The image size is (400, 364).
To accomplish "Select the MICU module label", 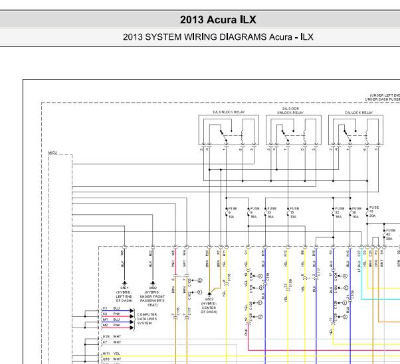I will pyautogui.click(x=52, y=152).
